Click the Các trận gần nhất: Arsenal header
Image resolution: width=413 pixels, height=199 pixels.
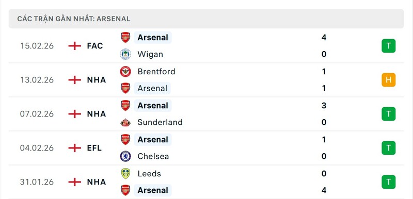(x=74, y=19)
